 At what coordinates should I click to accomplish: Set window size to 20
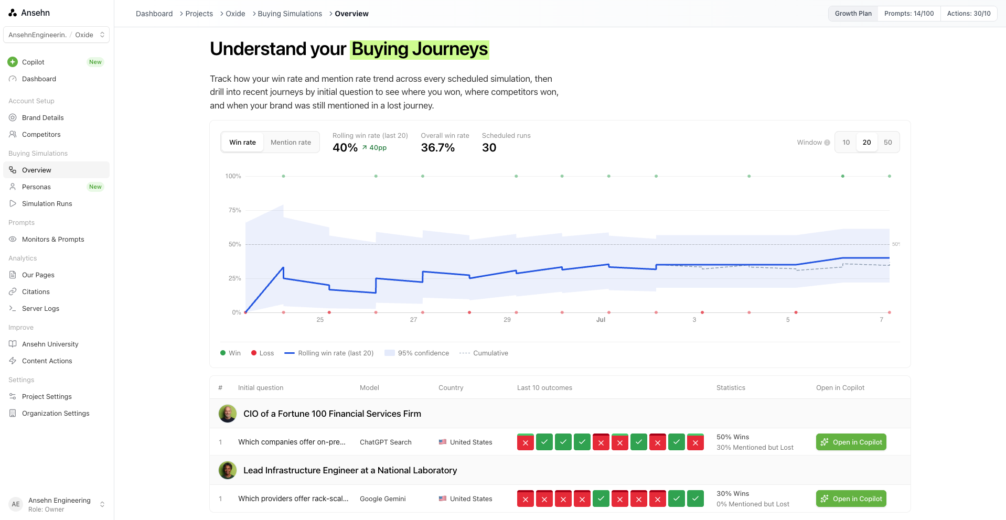(x=867, y=142)
